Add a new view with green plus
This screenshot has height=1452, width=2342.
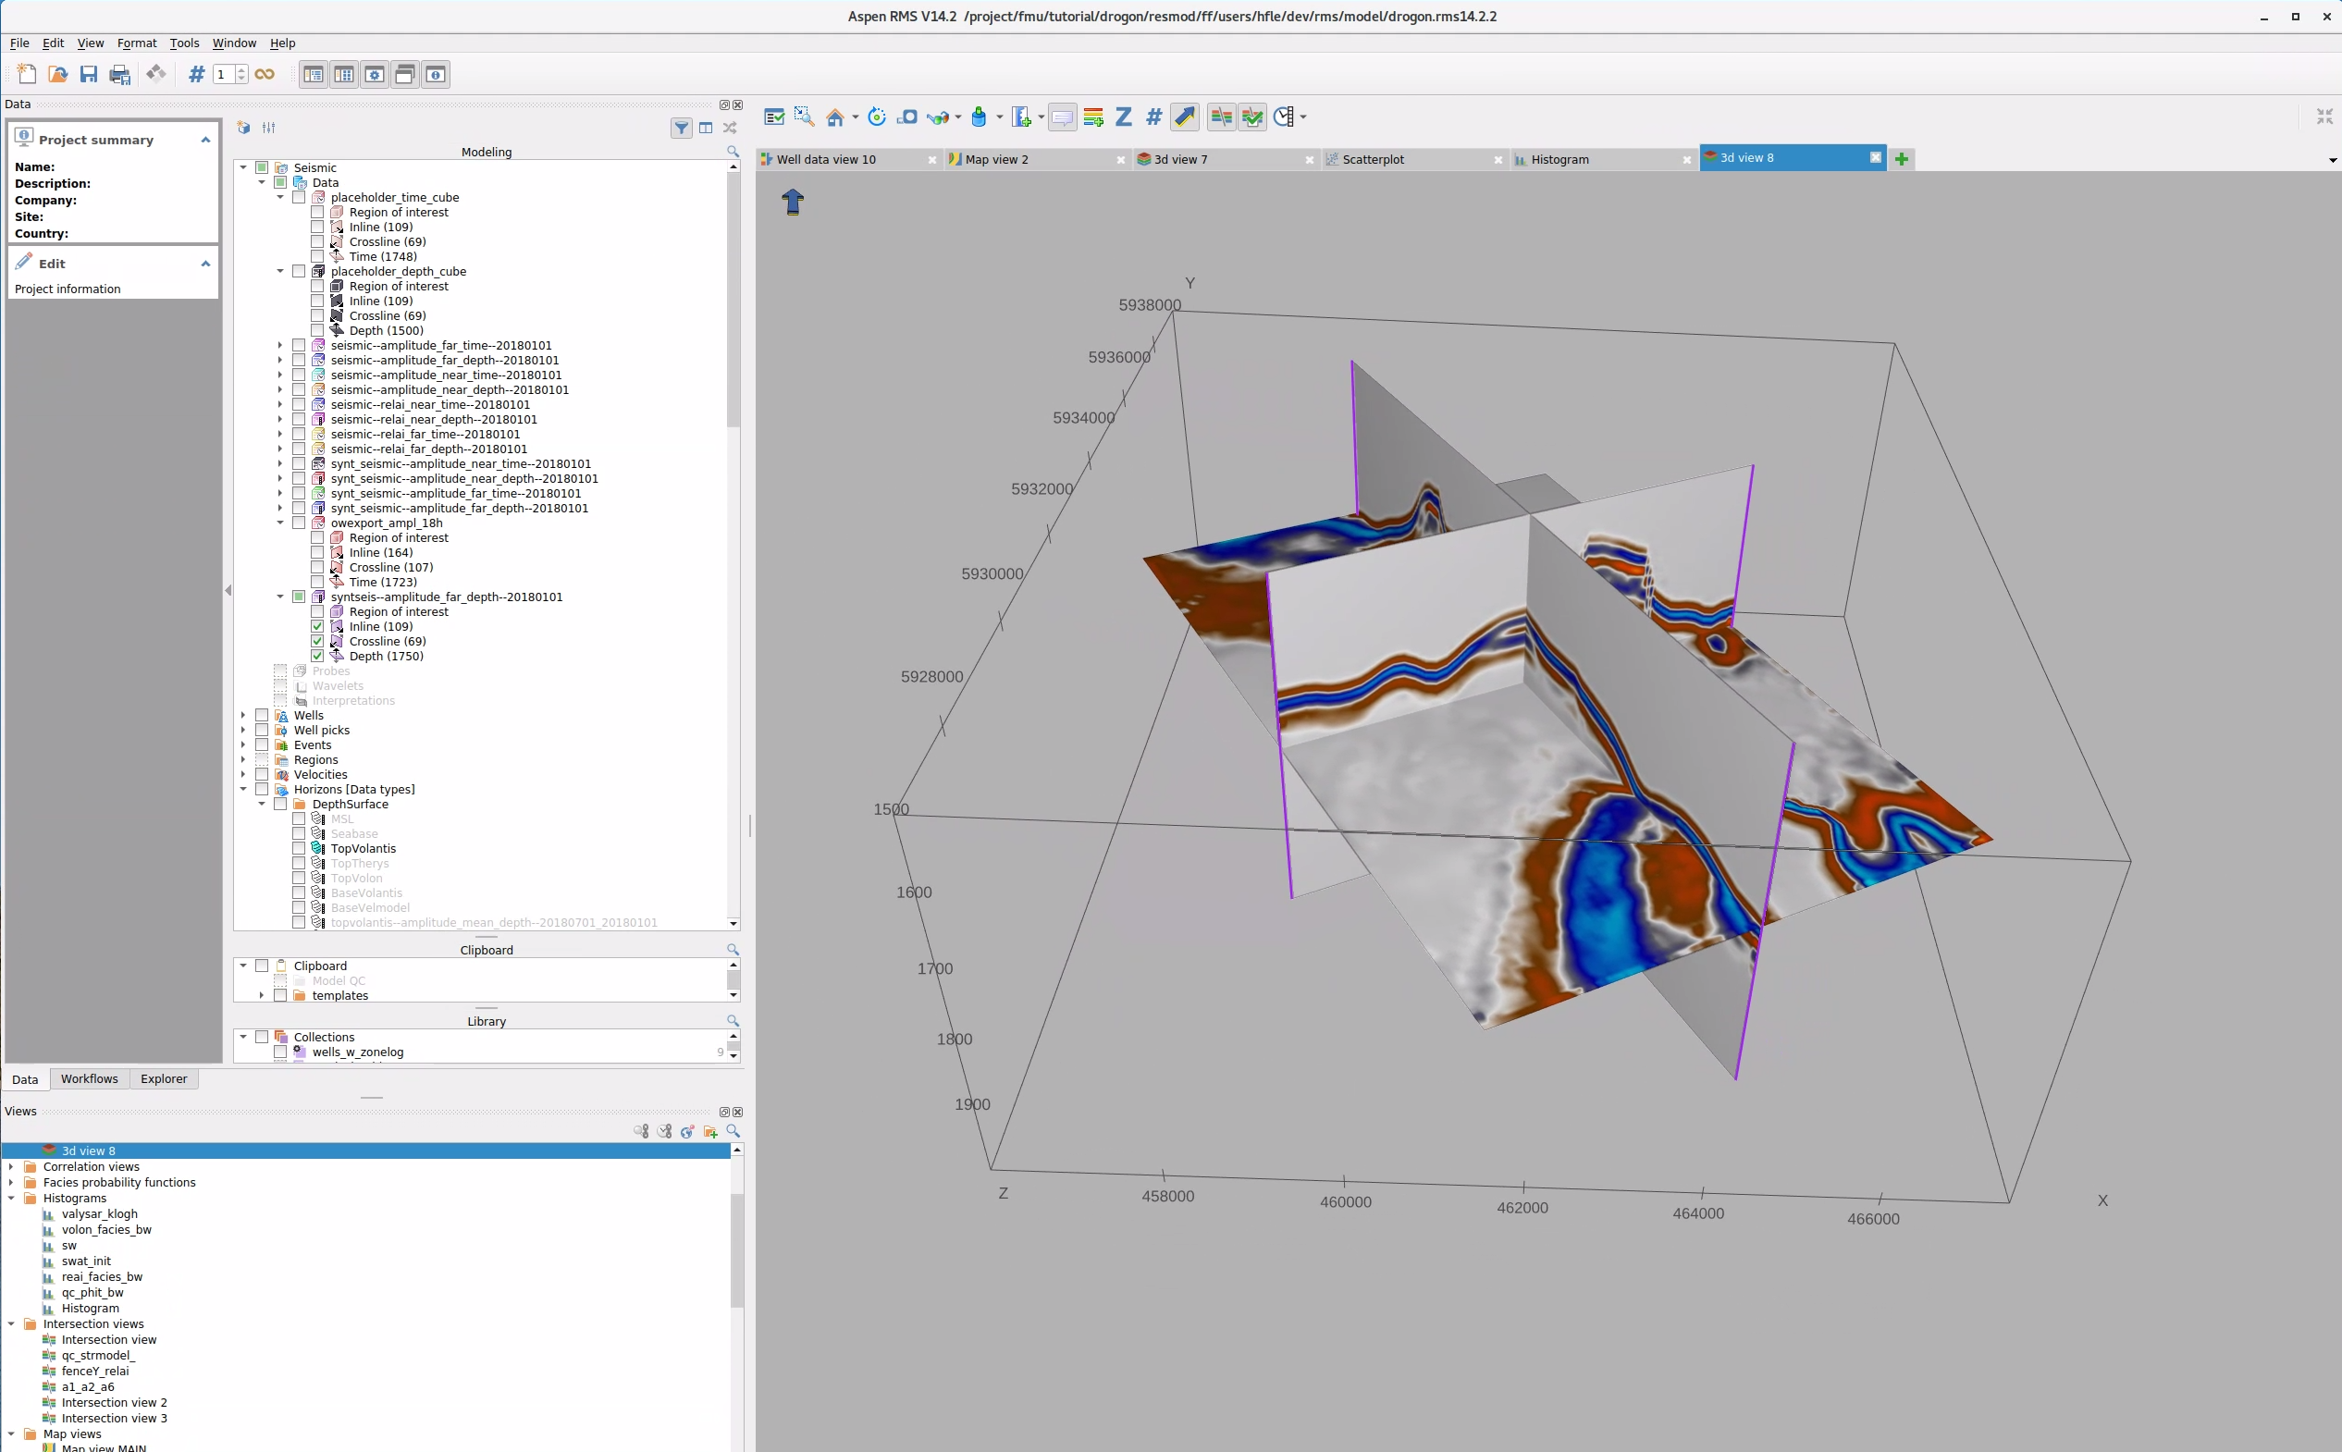point(1901,159)
